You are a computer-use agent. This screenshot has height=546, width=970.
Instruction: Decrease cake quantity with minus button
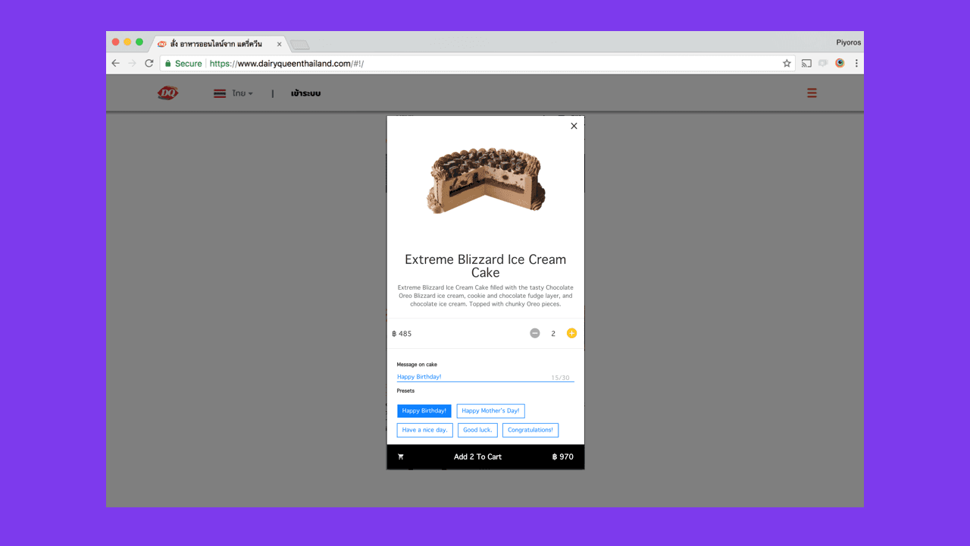pyautogui.click(x=535, y=333)
